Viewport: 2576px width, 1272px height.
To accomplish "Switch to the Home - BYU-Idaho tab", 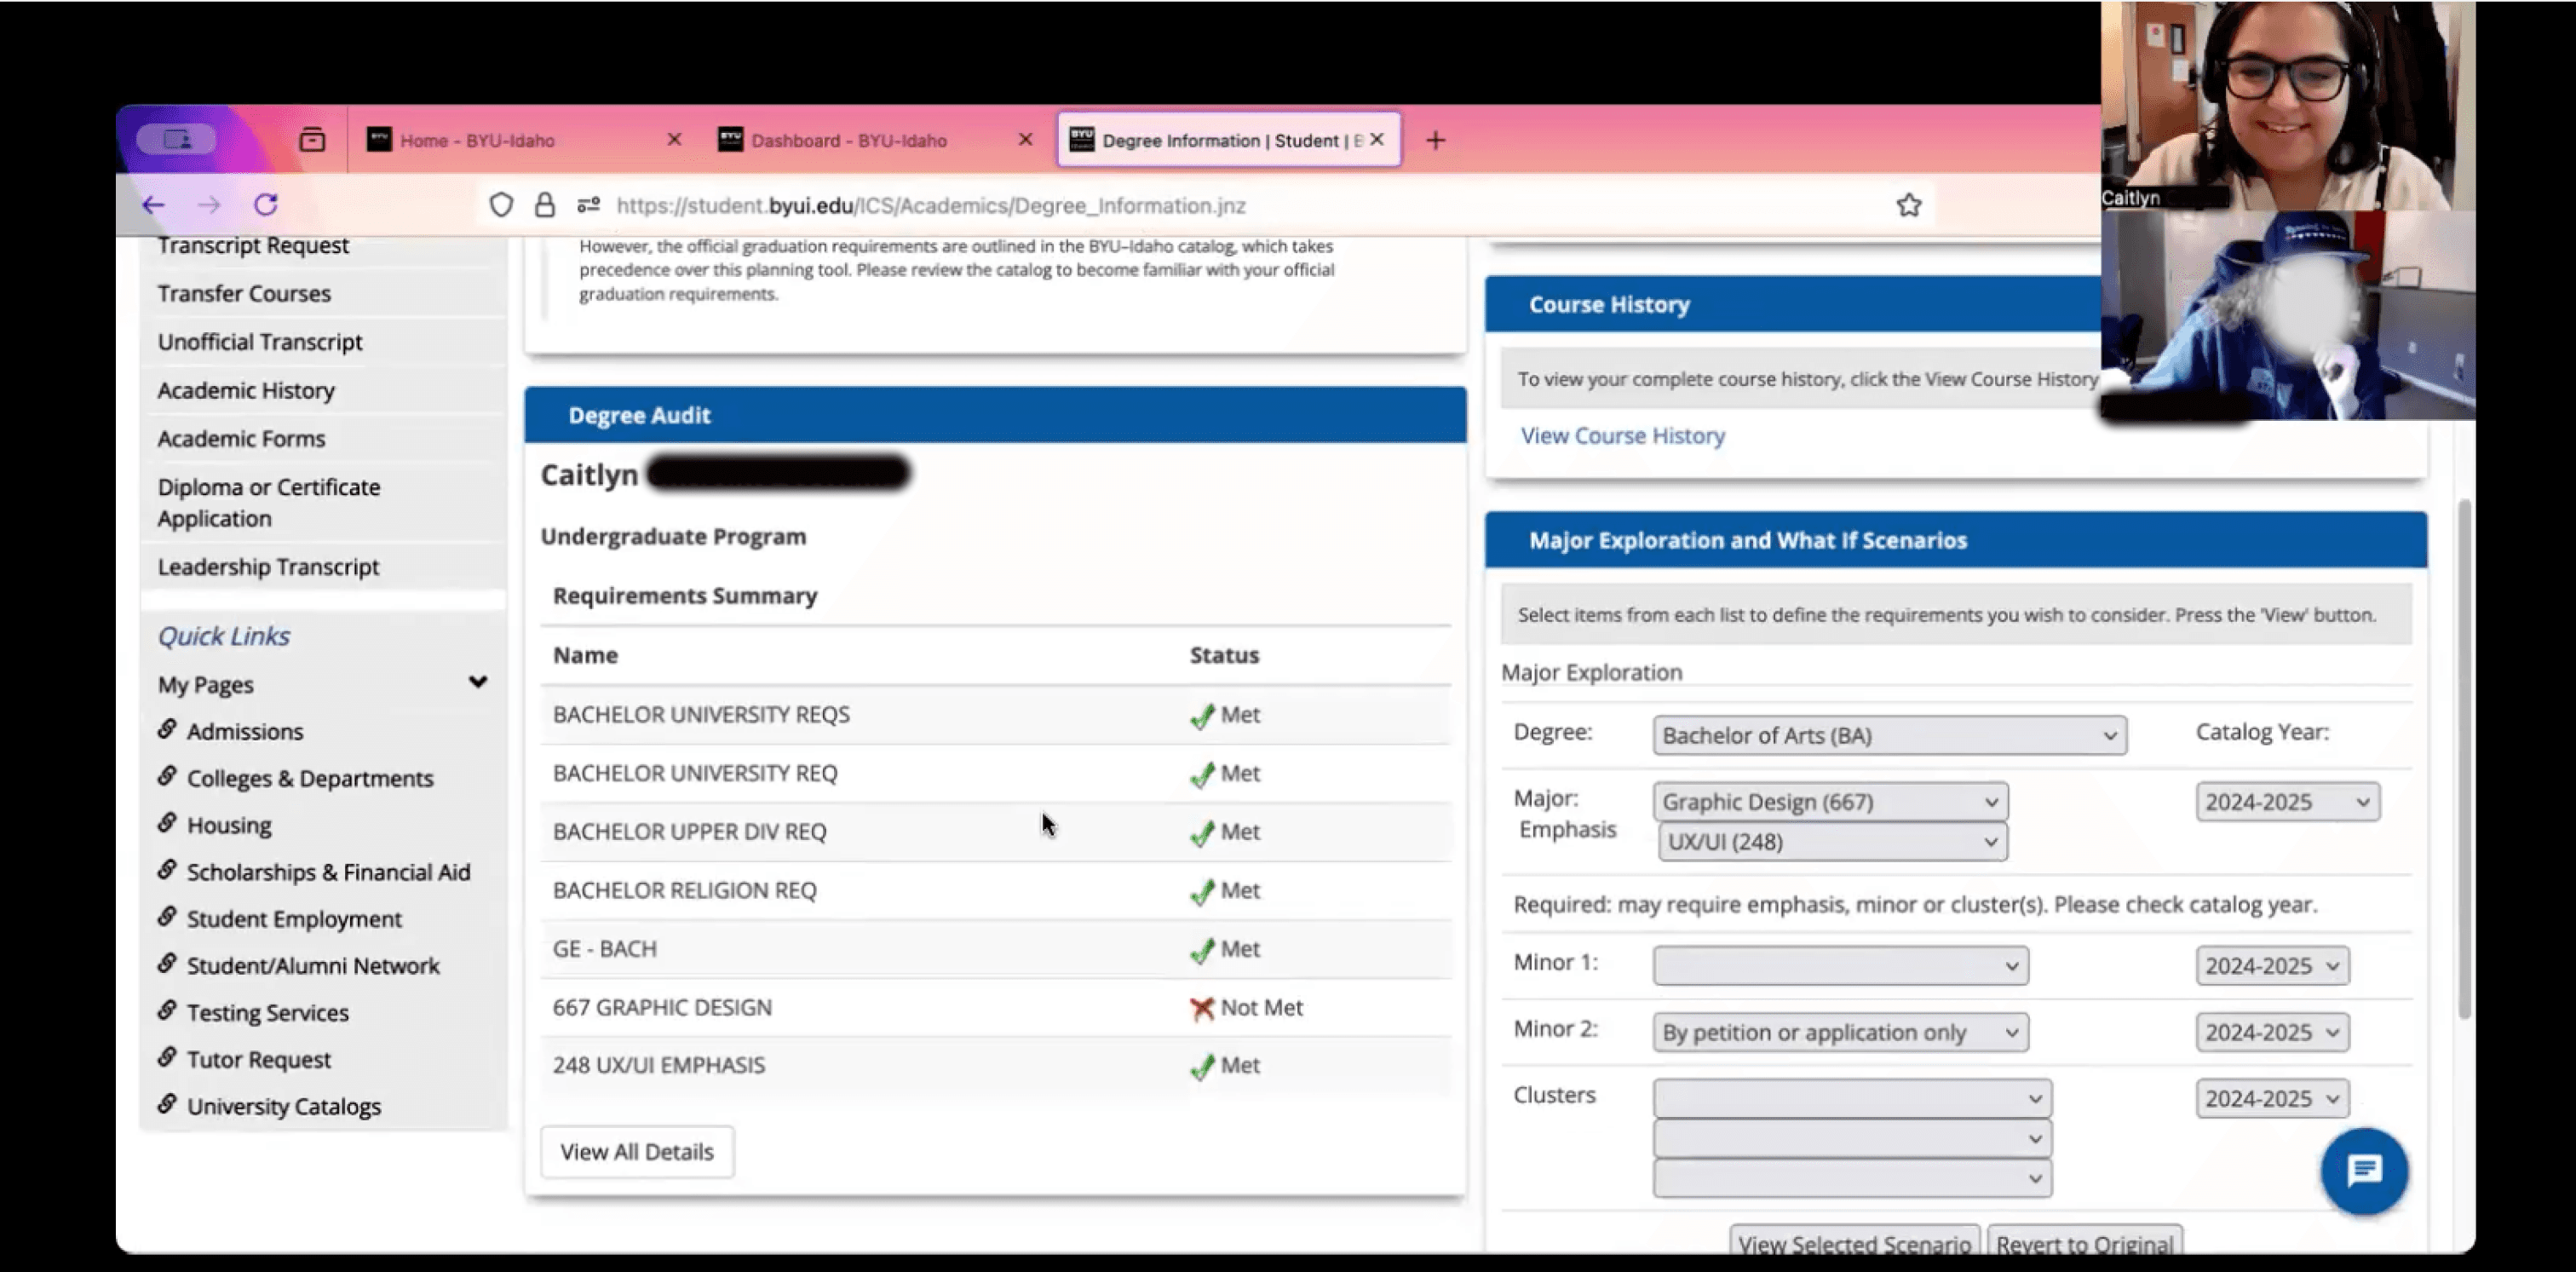I will pos(477,140).
